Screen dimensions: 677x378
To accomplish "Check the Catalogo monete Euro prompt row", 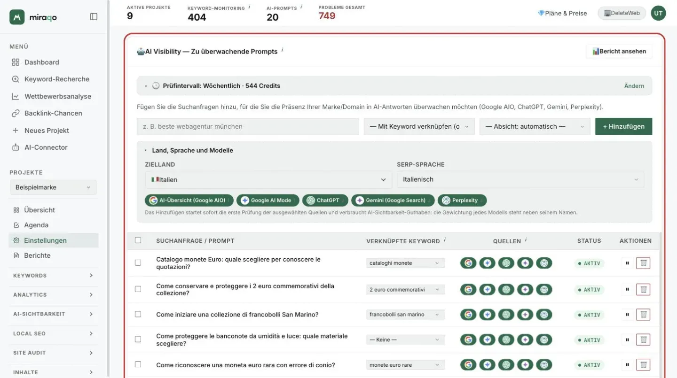I will 138,262.
